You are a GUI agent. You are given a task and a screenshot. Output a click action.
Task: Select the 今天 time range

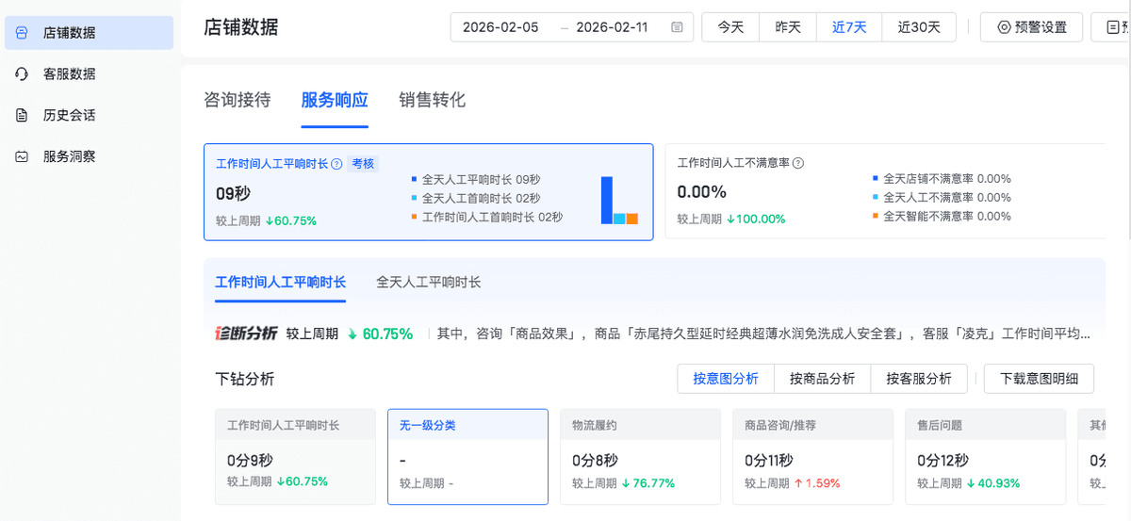[730, 27]
